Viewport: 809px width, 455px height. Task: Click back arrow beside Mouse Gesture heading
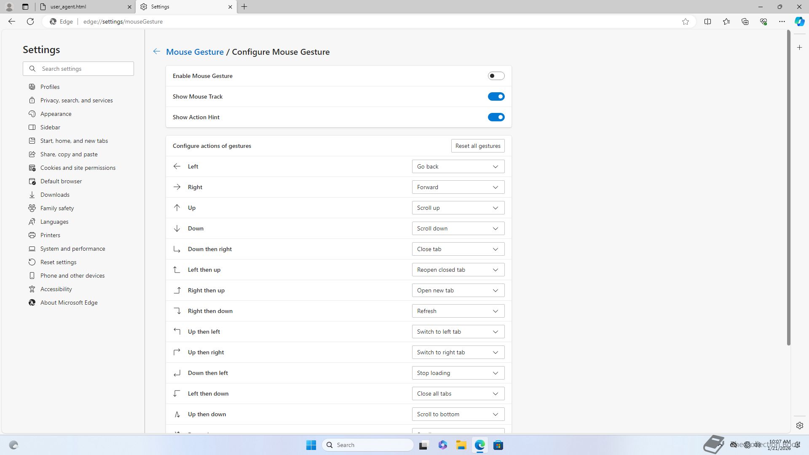tap(156, 51)
